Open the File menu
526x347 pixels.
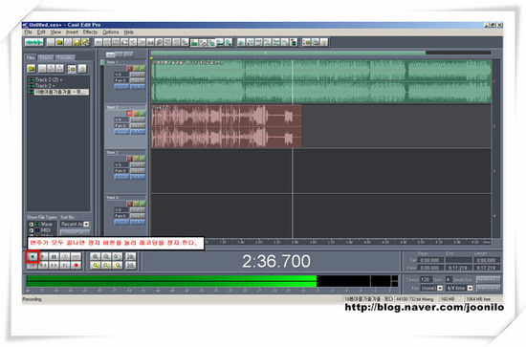point(28,33)
